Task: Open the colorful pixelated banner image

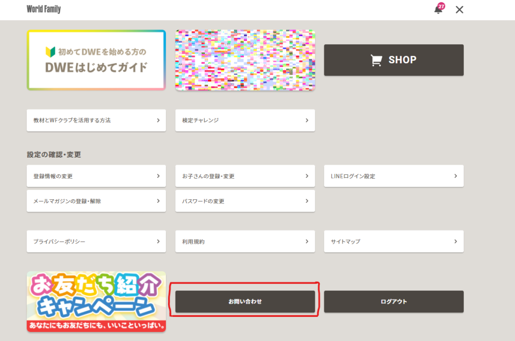Action: (x=245, y=60)
